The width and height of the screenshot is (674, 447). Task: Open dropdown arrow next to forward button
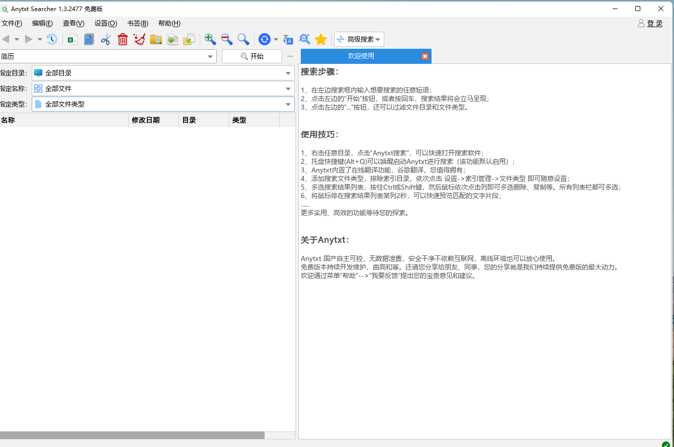pos(40,39)
